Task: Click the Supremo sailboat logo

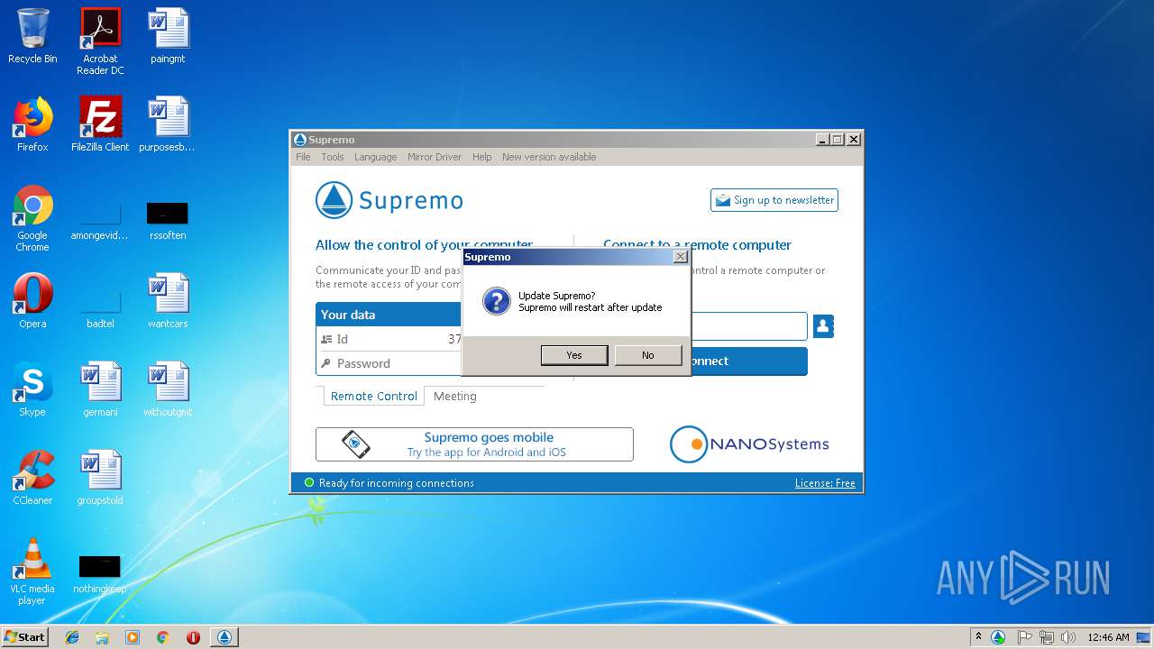Action: point(334,200)
